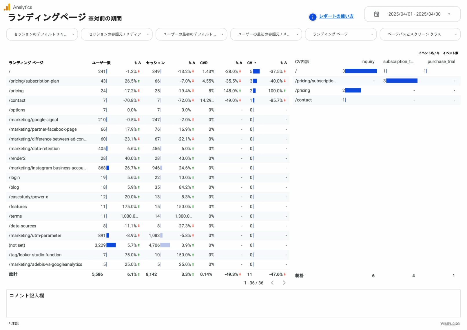
Task: Open the レポートの使い方 link
Action: point(336,16)
